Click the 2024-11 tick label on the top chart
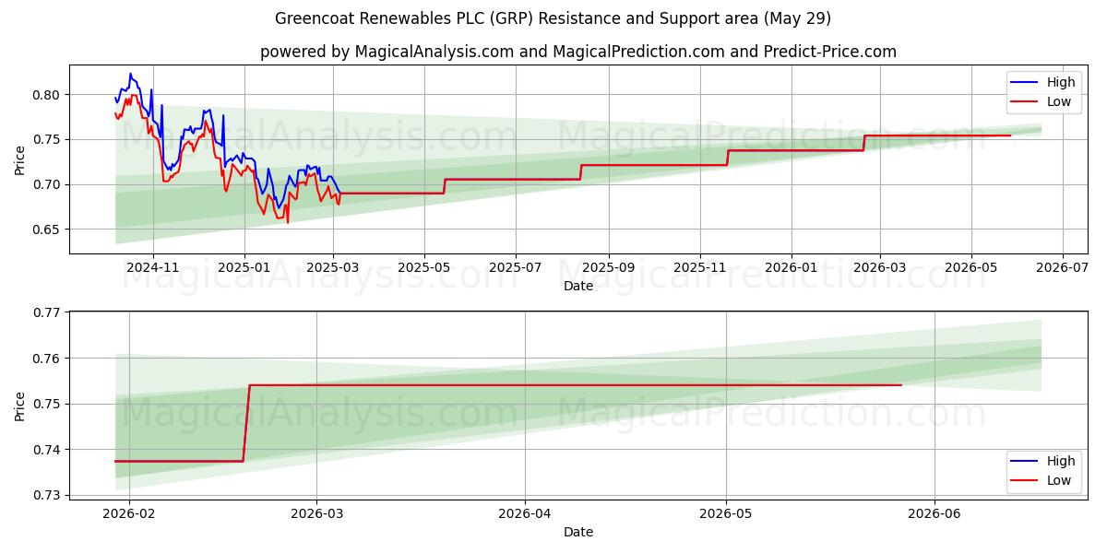Image resolution: width=1107 pixels, height=553 pixels. click(152, 268)
